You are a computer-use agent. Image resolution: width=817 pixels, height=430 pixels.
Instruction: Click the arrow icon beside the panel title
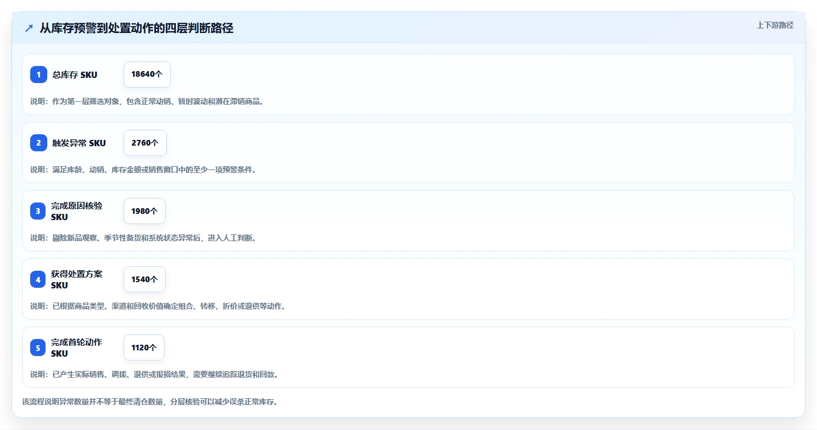pyautogui.click(x=29, y=28)
